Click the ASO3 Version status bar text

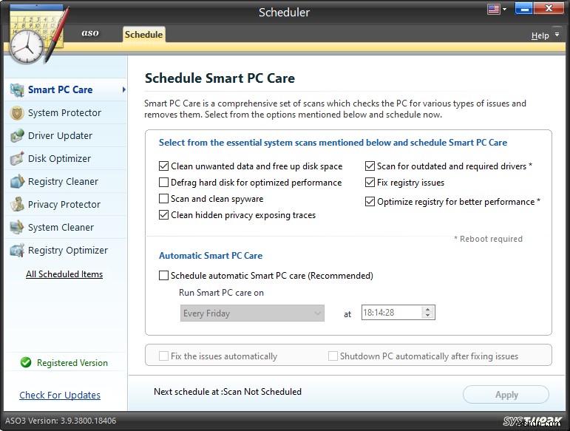(x=61, y=421)
